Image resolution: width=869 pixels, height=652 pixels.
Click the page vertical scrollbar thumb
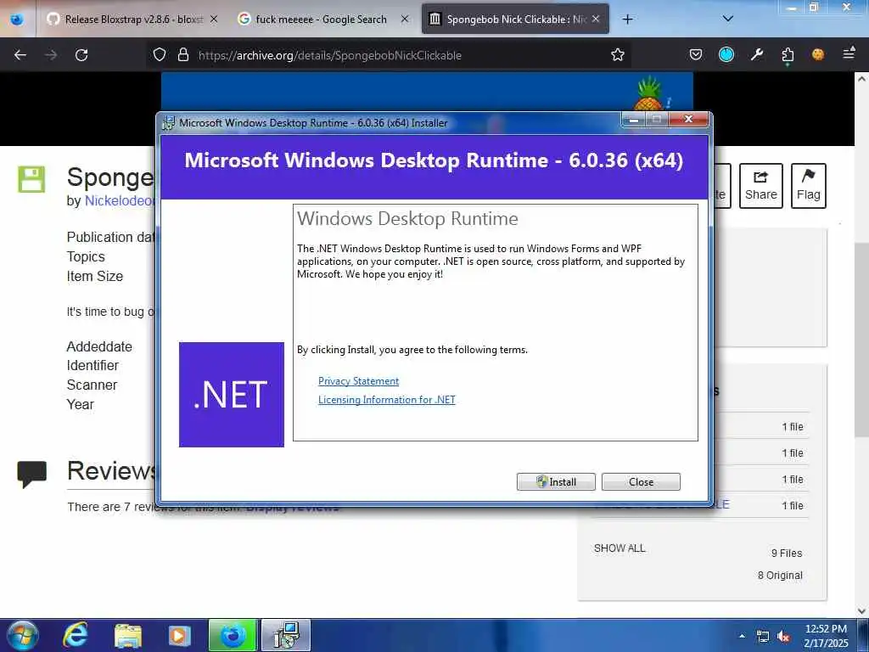pos(861,340)
